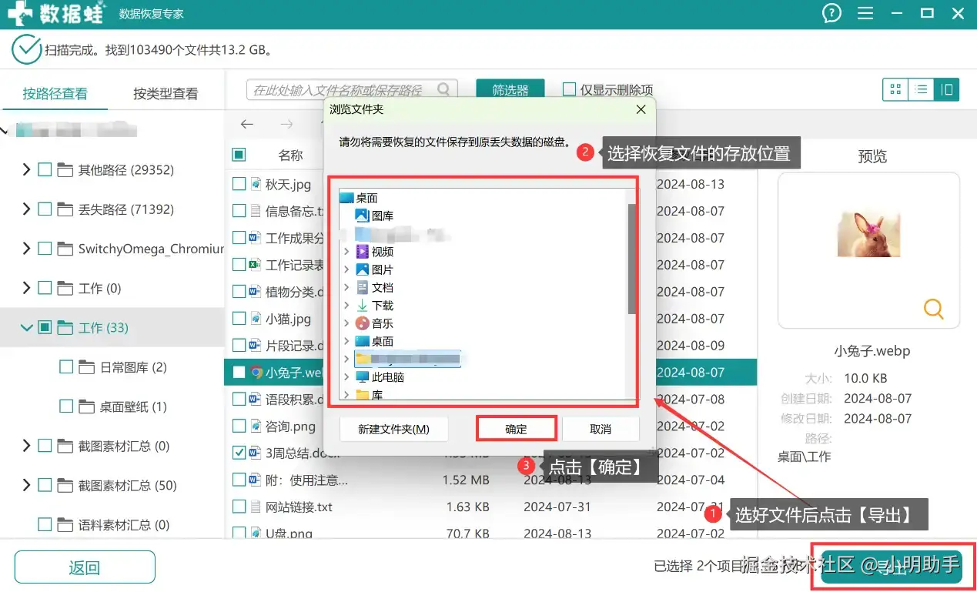Select the 此电脑 icon in dialog

[x=362, y=377]
